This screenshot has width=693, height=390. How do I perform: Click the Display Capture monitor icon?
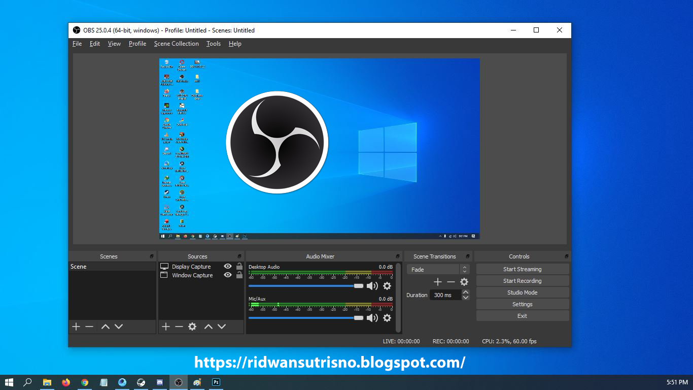pos(164,266)
